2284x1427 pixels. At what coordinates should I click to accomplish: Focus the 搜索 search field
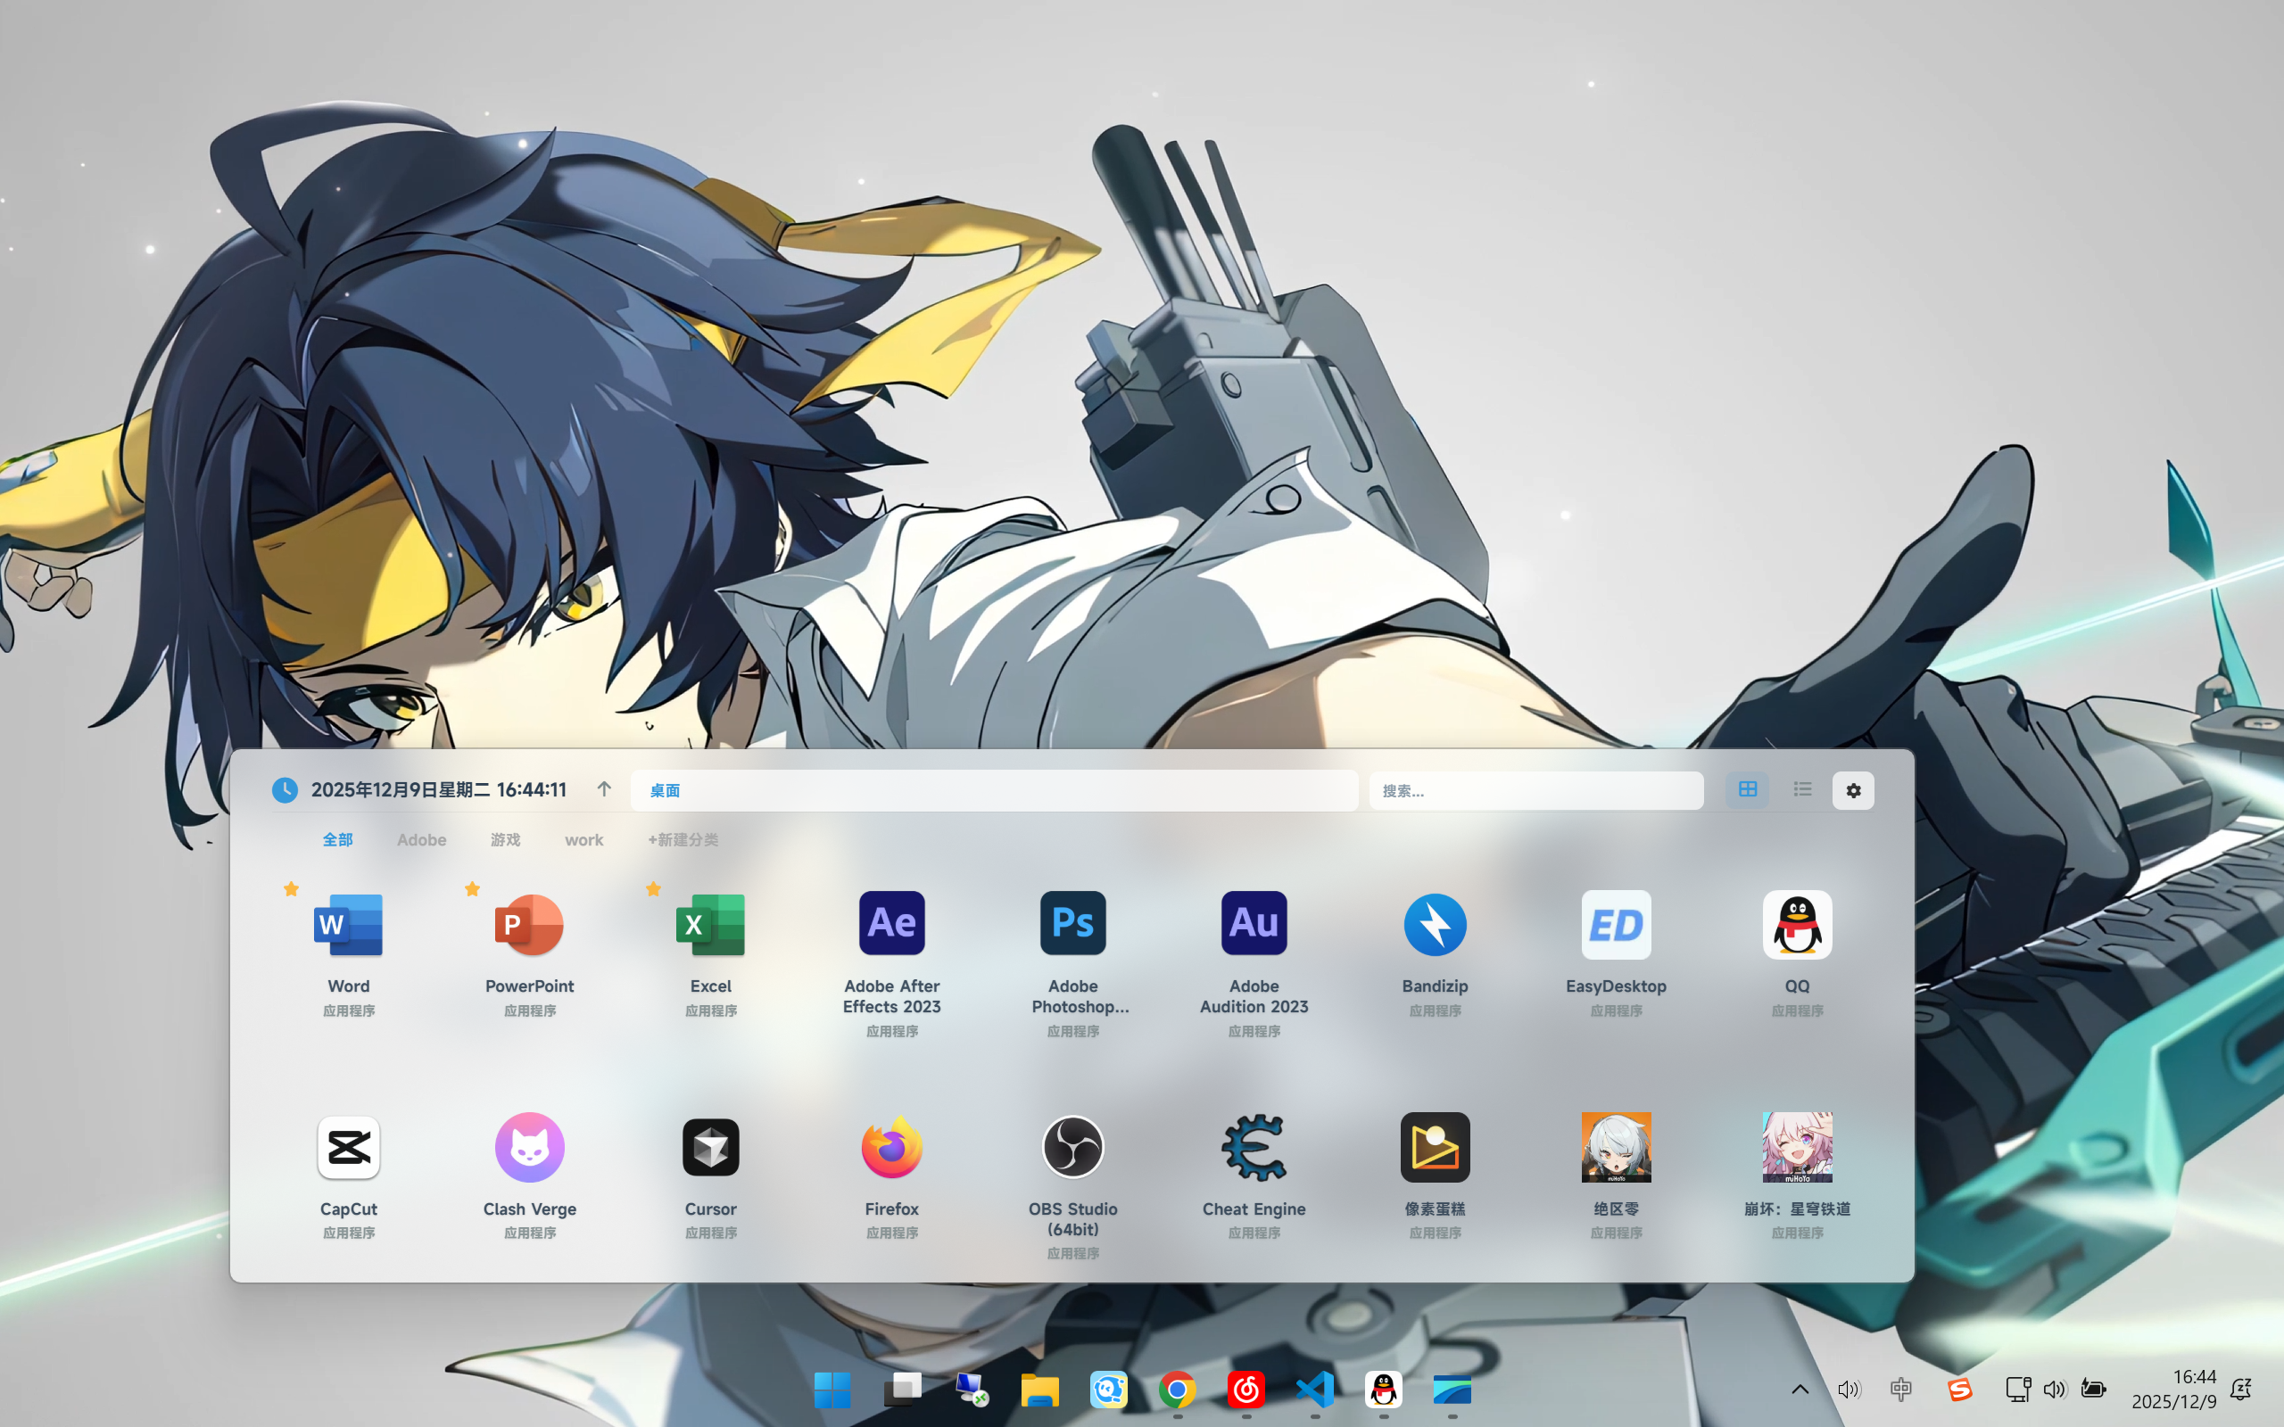[x=1536, y=791]
